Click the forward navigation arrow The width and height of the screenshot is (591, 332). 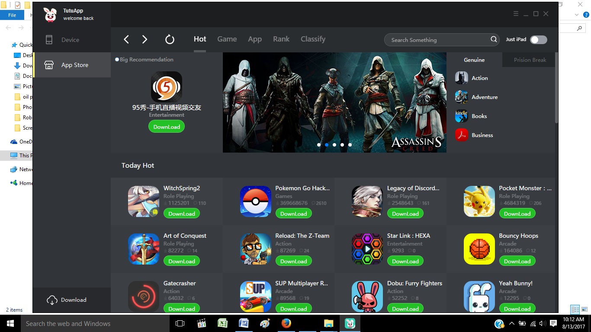click(145, 39)
